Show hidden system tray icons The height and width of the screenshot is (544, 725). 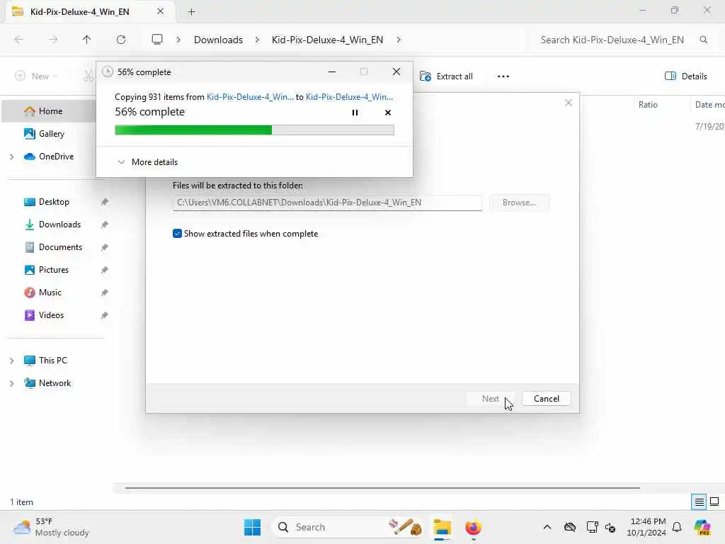coord(547,527)
